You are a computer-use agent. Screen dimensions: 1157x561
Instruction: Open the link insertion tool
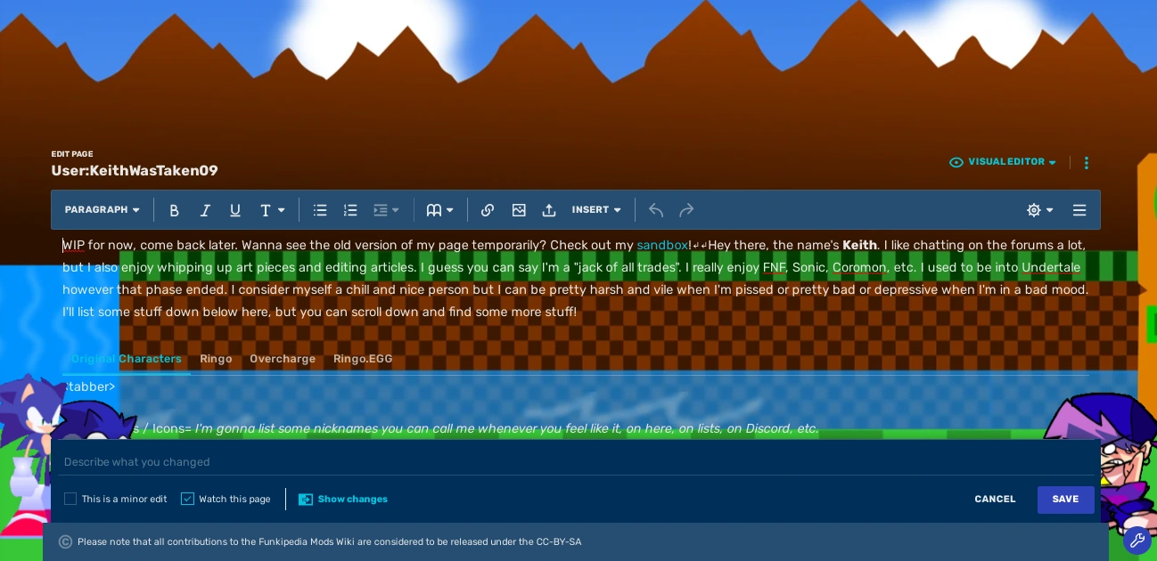coord(488,209)
